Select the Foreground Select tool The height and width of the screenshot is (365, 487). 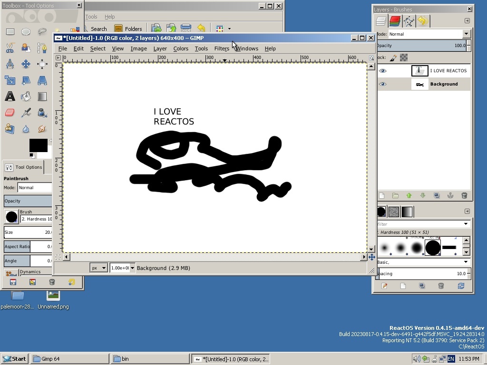(x=26, y=48)
